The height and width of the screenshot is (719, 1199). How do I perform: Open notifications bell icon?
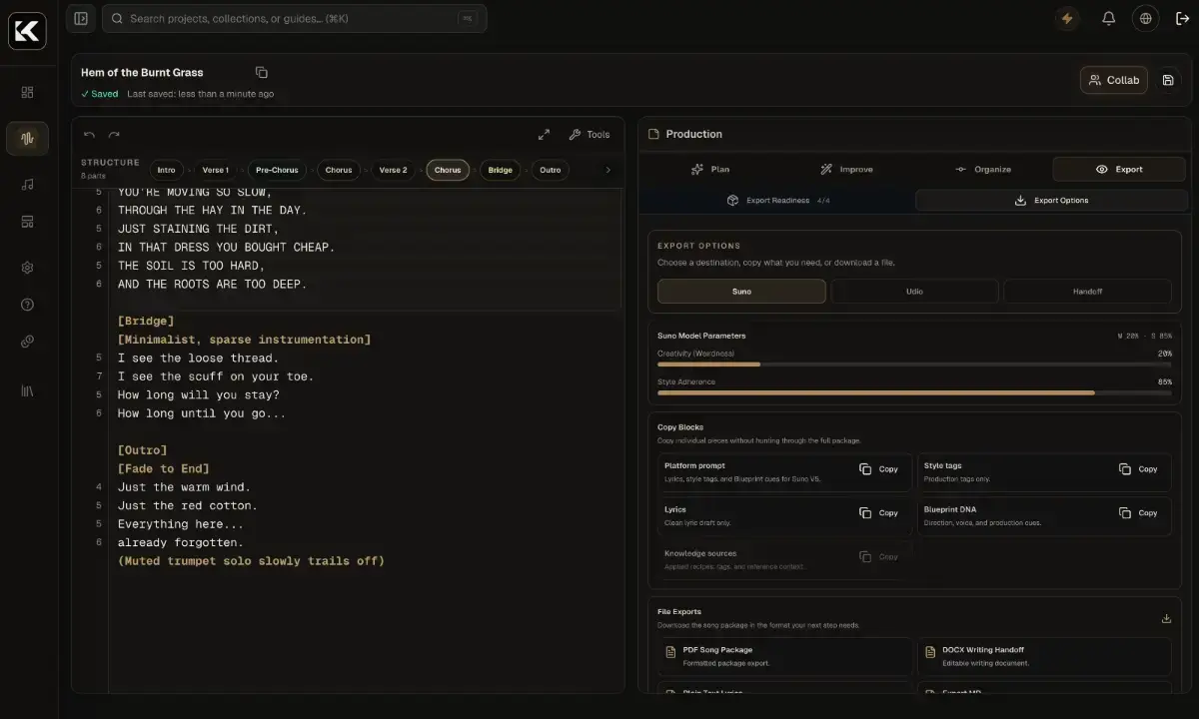(1108, 18)
